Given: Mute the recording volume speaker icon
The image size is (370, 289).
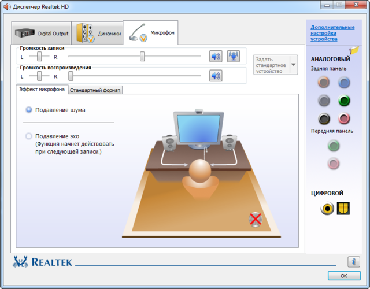Looking at the screenshot, I should (216, 56).
